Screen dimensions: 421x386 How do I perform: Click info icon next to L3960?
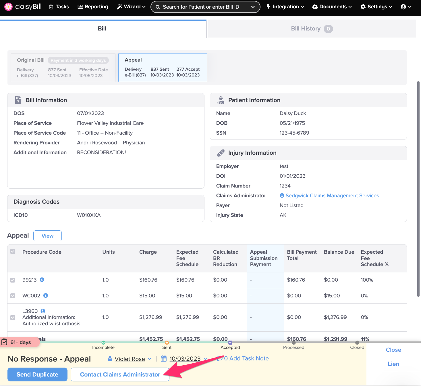(43, 311)
